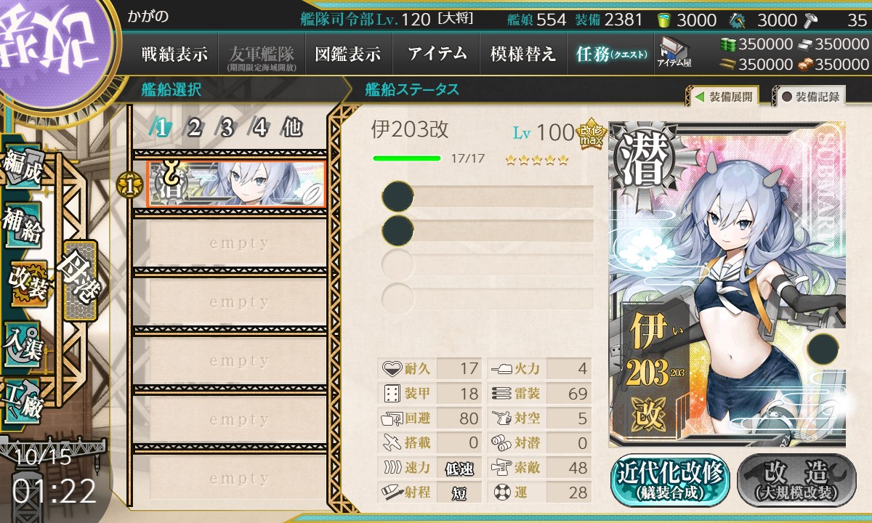Click the fleet 1 flagship number badge

point(130,187)
